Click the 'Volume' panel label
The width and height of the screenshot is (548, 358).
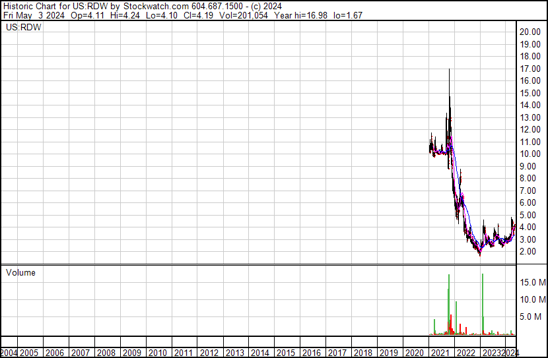[20, 272]
